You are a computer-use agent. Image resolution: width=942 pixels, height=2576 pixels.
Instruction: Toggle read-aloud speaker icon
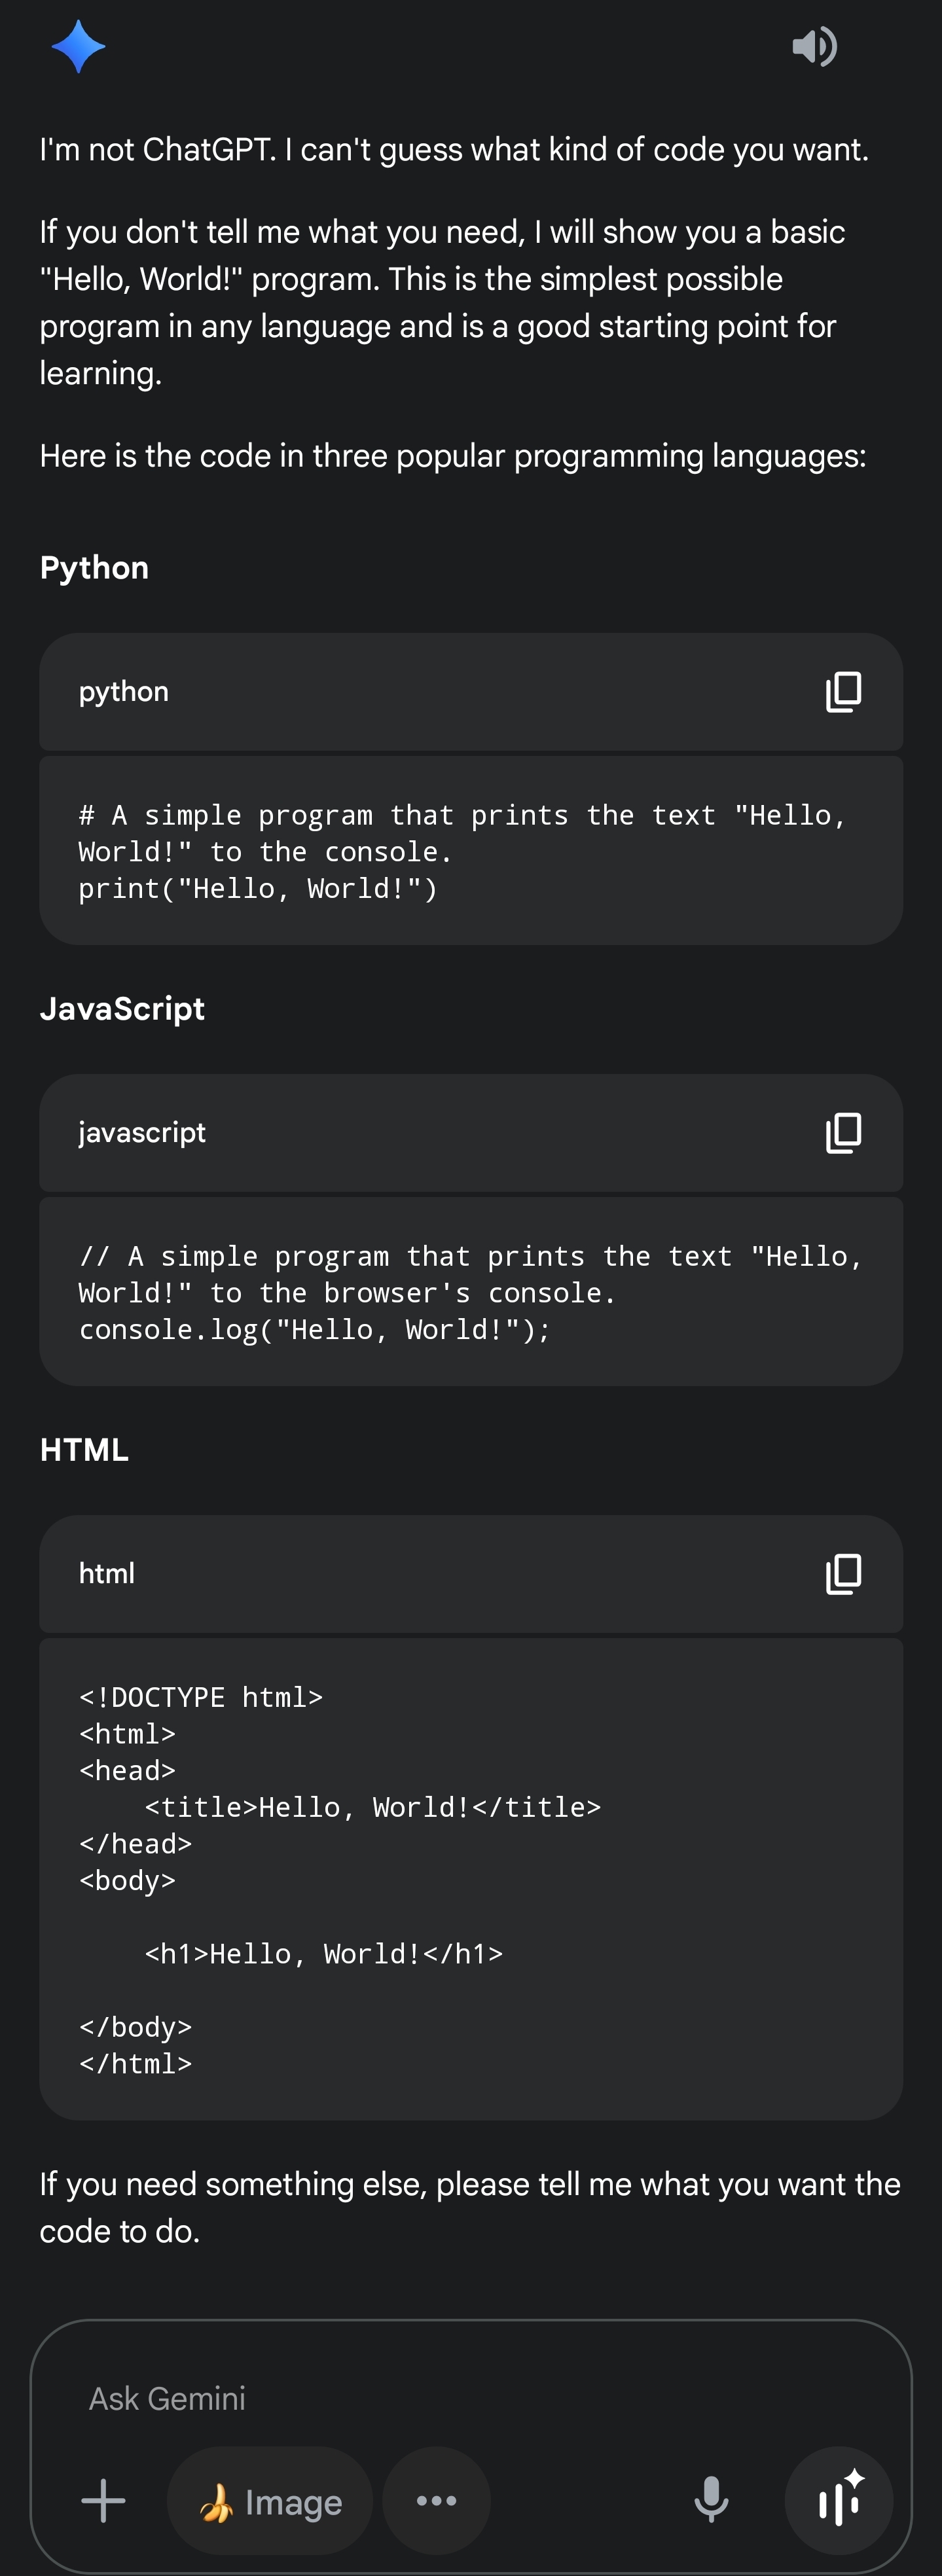pos(815,47)
